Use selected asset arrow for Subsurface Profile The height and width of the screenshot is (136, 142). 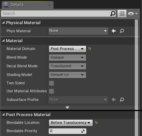click(x=114, y=100)
